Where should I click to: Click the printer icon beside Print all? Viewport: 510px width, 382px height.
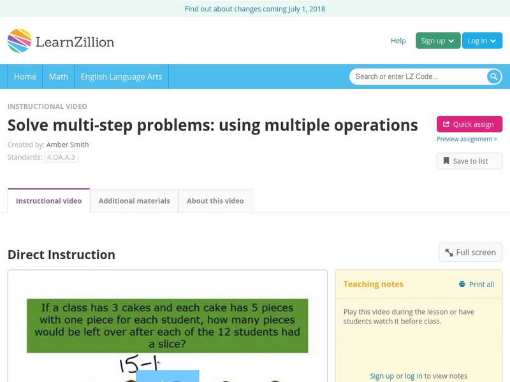pos(462,284)
